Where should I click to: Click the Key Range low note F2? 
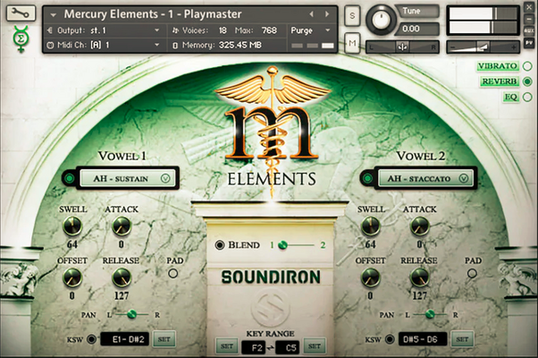pos(253,347)
